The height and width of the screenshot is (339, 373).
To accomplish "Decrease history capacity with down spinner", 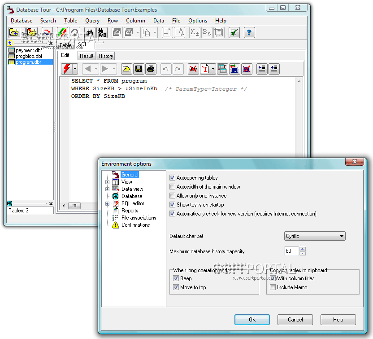I will click(302, 253).
